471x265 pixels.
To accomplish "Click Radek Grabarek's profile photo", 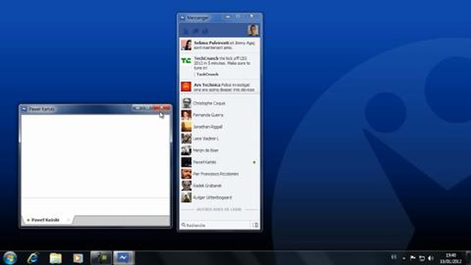I will coord(186,185).
